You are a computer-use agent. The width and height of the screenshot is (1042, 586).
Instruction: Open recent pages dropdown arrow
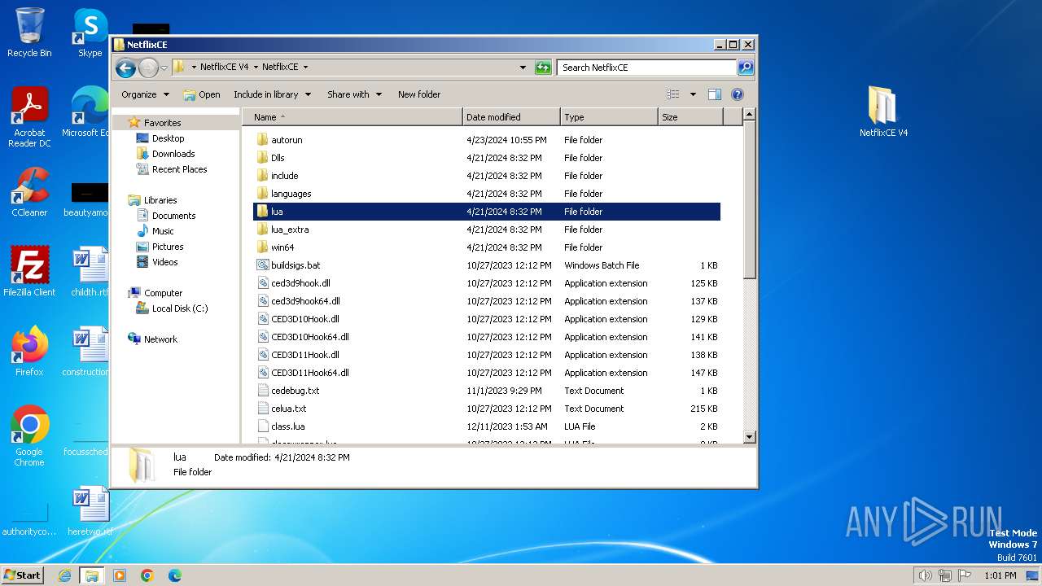(x=164, y=68)
